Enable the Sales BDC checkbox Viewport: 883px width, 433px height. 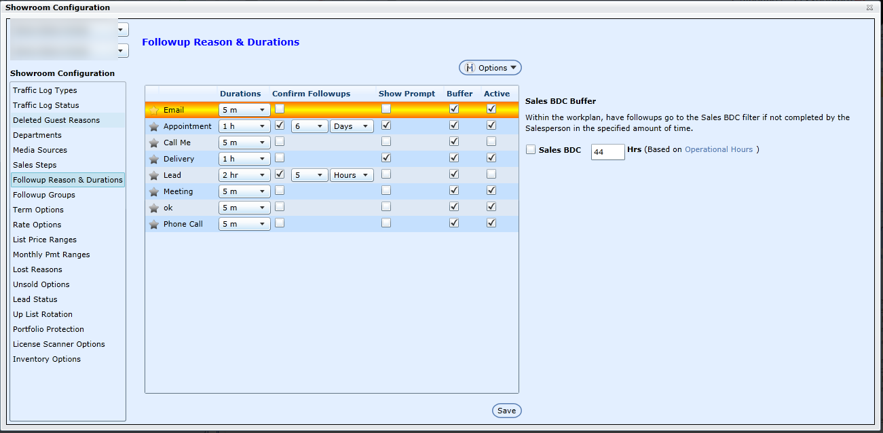(x=531, y=150)
